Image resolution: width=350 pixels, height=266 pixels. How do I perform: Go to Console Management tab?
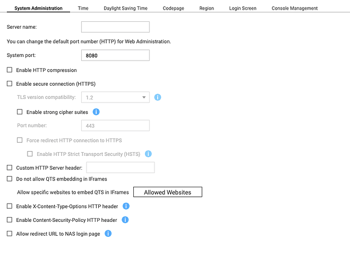(294, 9)
